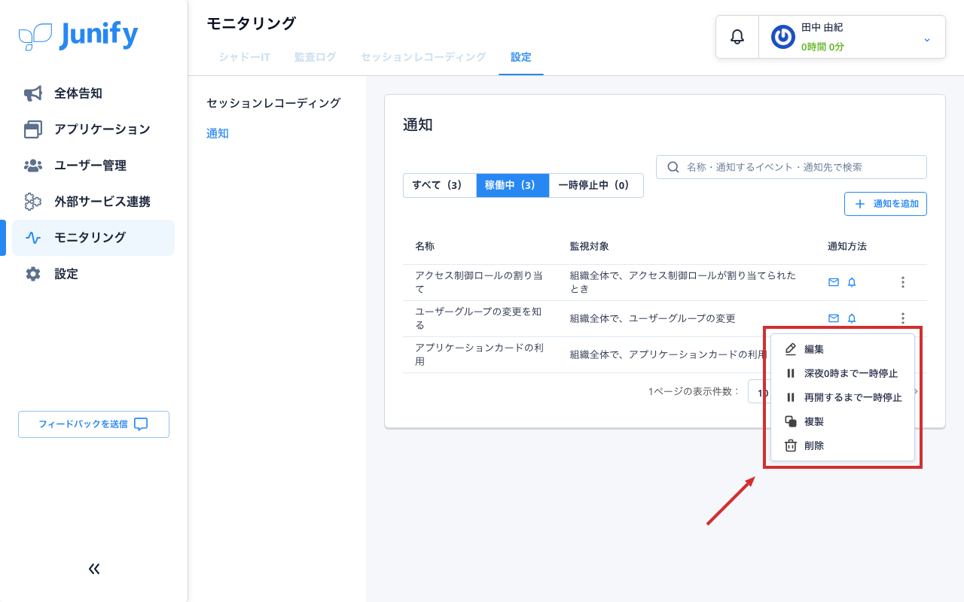Select モニタリング in the sidebar
964x602 pixels.
(93, 238)
